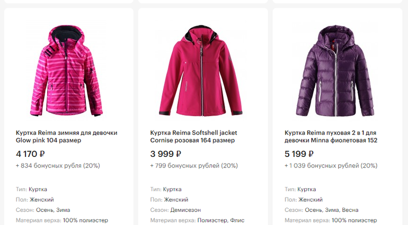Viewport: 408px width, 225px height.
Task: Click 'Тип: Куртка' under the Glow pink jacket
Action: pyautogui.click(x=31, y=189)
